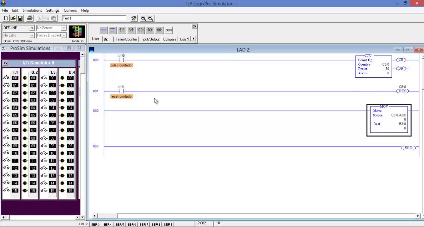The height and width of the screenshot is (227, 424).
Task: Switch to the Compare instruction tab
Action: pos(170,39)
